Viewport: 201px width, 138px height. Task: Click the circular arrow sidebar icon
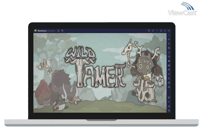169,87
